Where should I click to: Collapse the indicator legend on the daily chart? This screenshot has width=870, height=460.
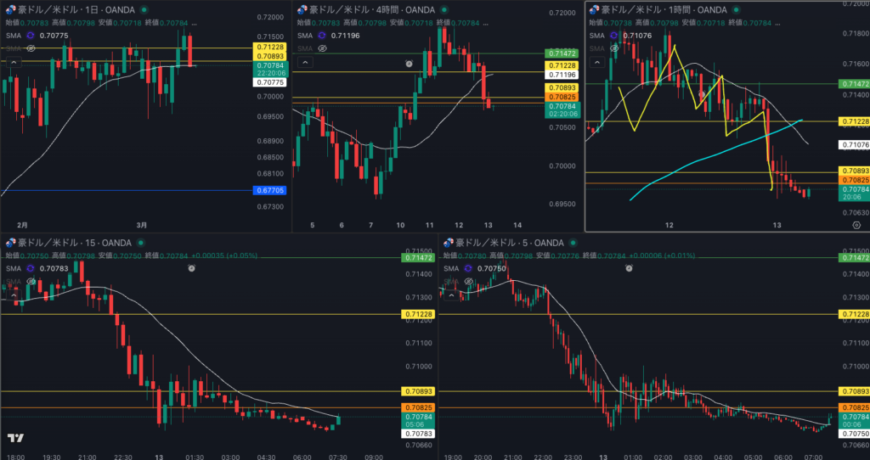14,63
